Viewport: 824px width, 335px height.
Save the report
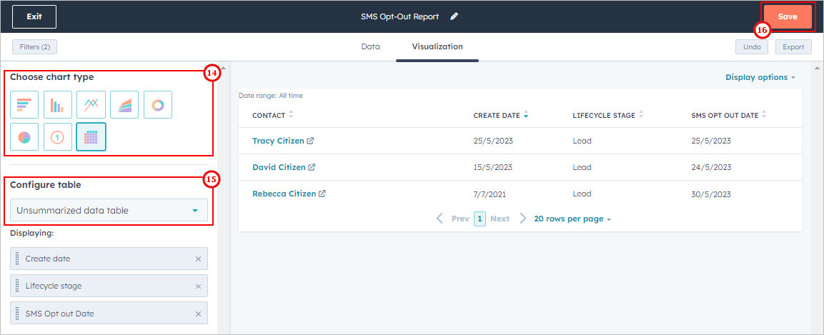[788, 16]
